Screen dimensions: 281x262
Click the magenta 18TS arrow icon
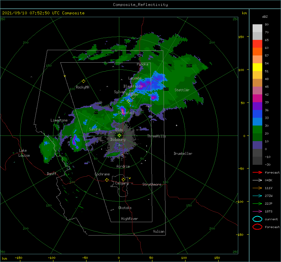(257, 212)
